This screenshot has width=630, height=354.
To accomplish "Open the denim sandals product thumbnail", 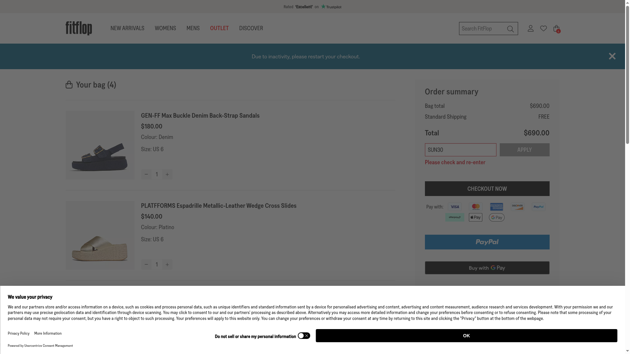I will point(100,145).
